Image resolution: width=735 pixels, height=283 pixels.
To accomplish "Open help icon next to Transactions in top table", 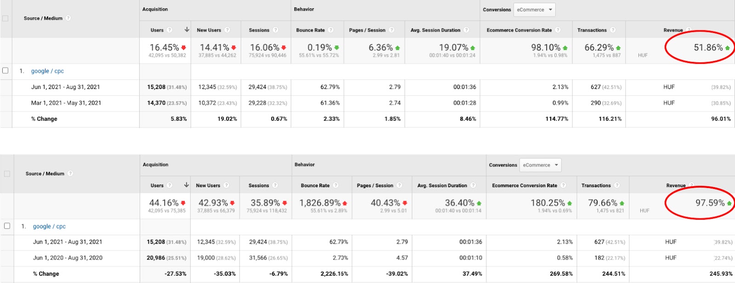I will pyautogui.click(x=613, y=30).
